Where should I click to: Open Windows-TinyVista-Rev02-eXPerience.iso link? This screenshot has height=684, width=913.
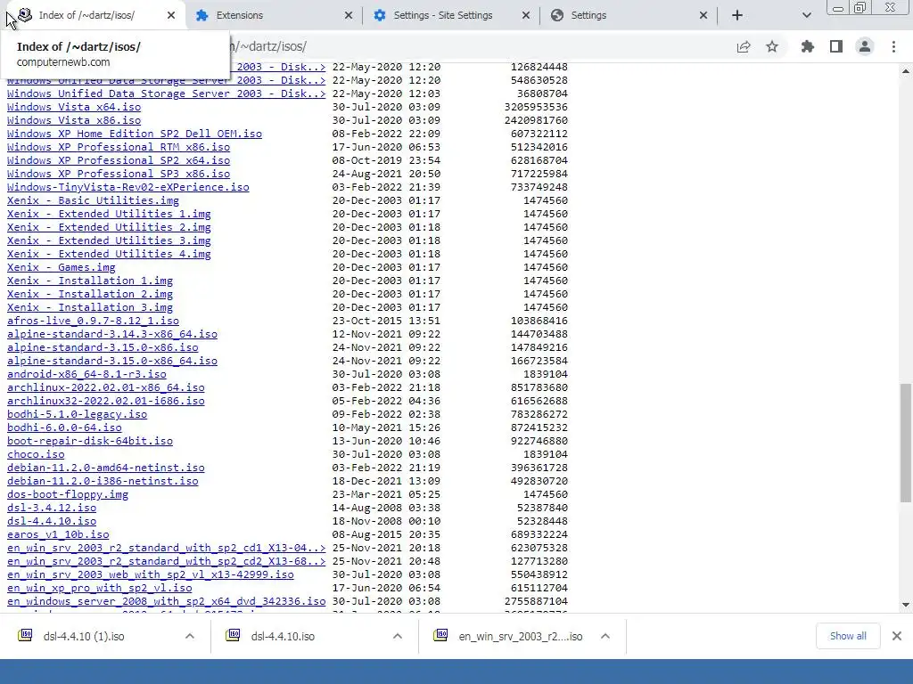pos(128,187)
